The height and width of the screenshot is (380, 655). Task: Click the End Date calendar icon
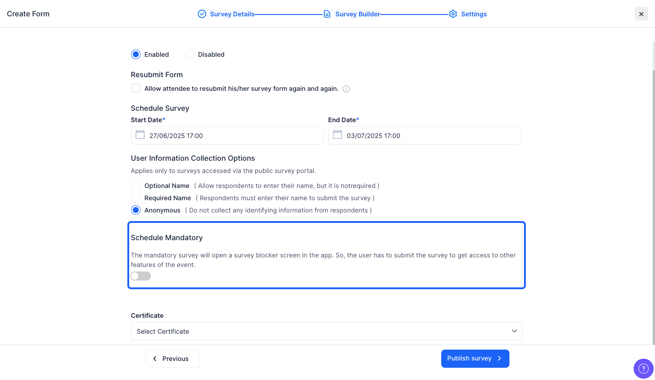pyautogui.click(x=338, y=135)
